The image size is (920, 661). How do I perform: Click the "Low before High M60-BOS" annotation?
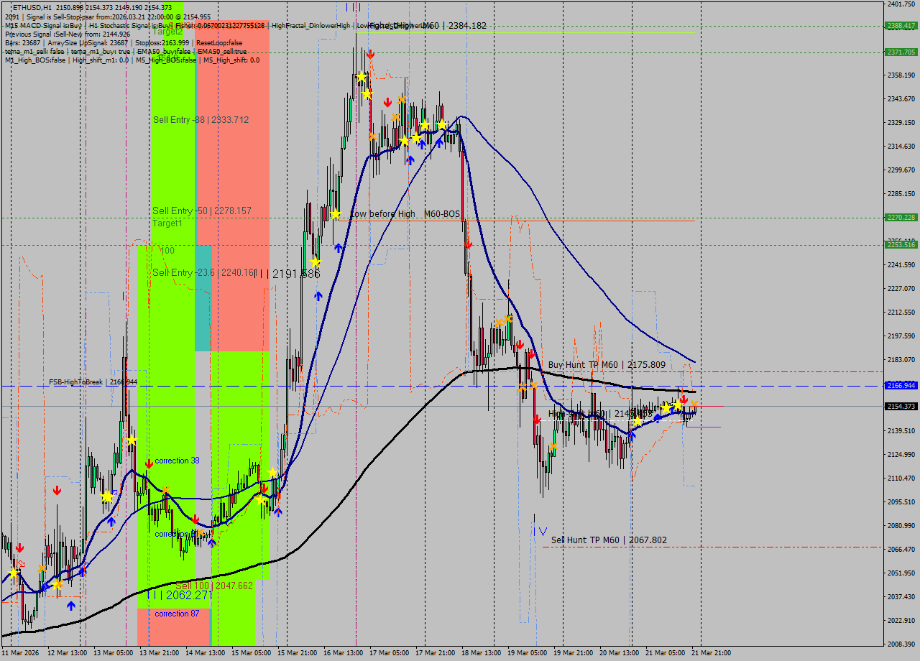click(403, 213)
